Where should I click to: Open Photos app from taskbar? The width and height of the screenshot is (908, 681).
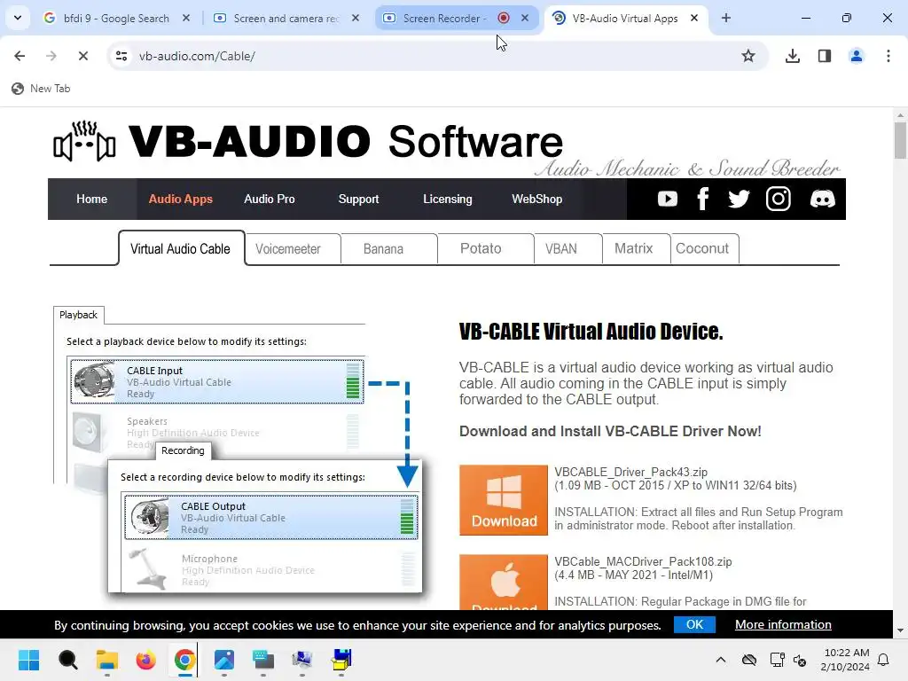click(x=224, y=660)
